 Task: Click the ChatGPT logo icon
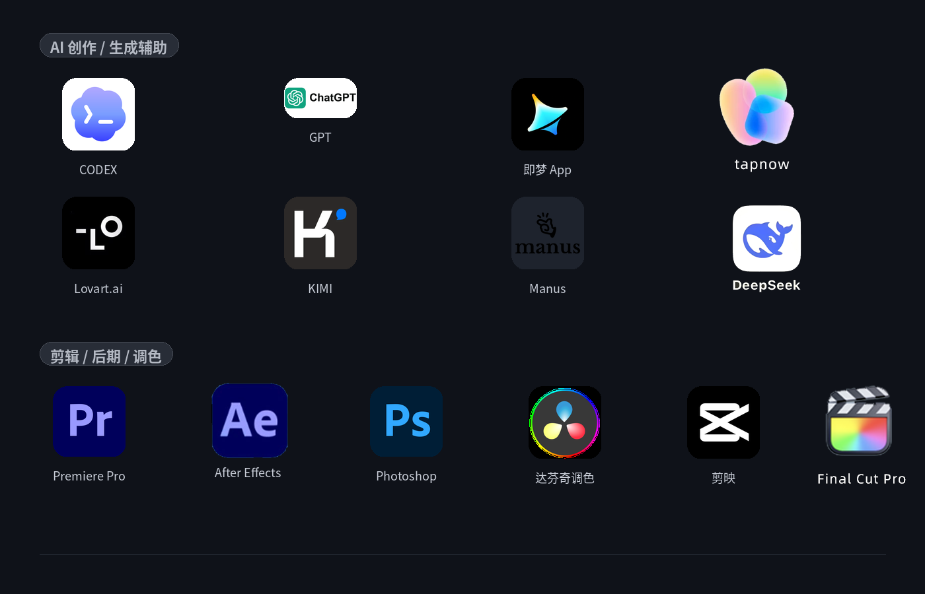(320, 98)
